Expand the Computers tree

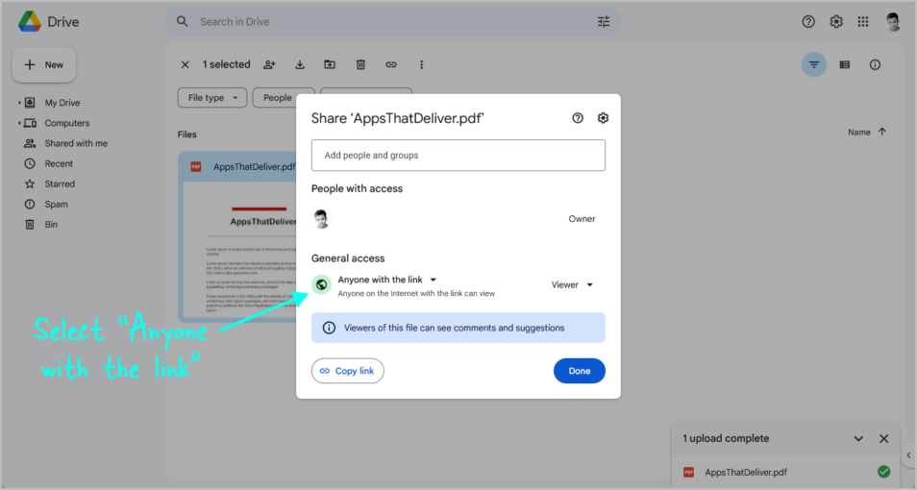point(19,123)
